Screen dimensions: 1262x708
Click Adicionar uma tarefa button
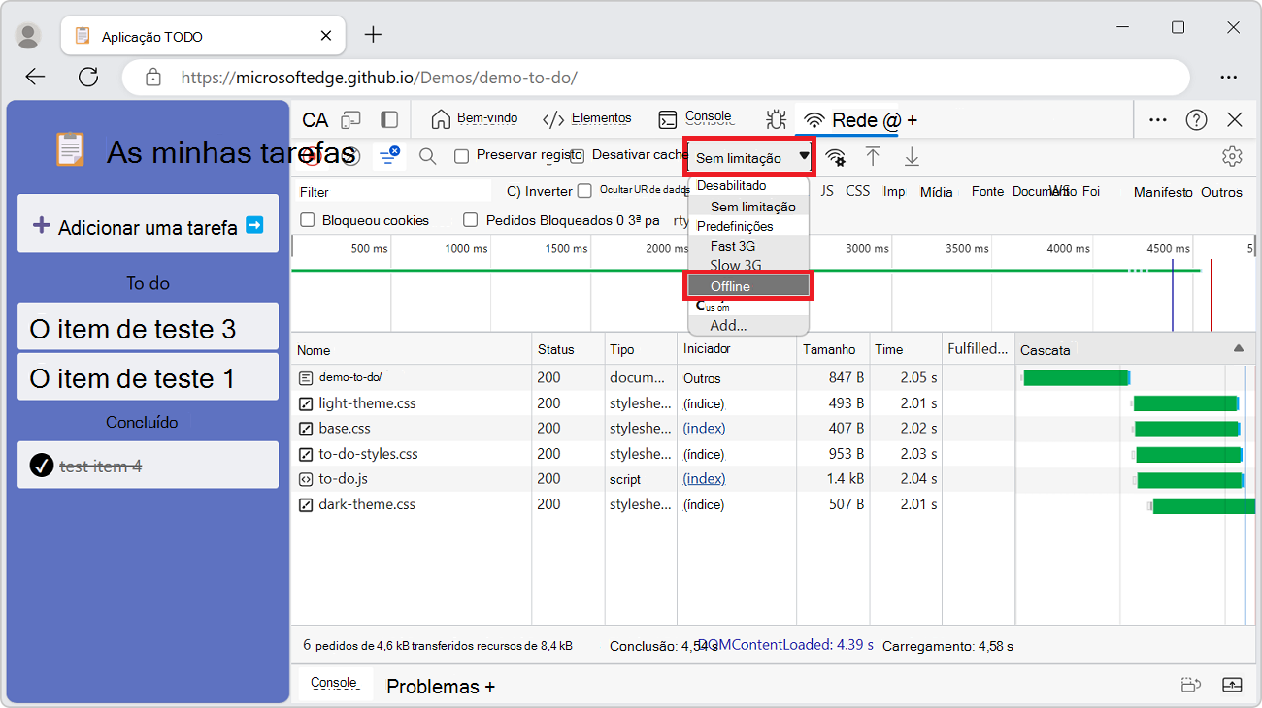point(148,227)
